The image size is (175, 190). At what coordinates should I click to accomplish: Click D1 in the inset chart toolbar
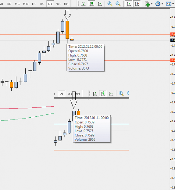[x=62, y=94]
